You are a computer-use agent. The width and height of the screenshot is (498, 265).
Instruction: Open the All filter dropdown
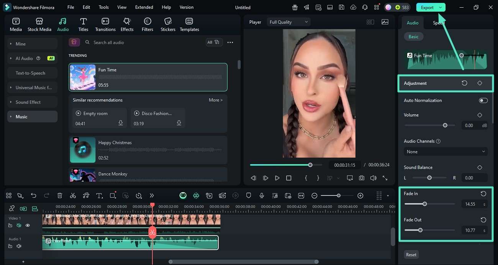[214, 42]
